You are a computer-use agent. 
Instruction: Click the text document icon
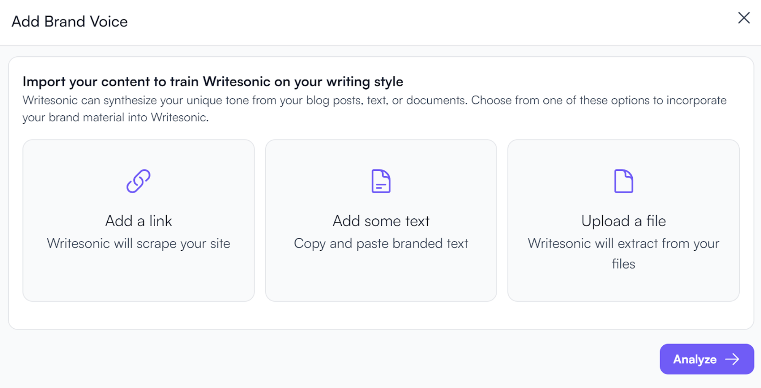tap(381, 181)
